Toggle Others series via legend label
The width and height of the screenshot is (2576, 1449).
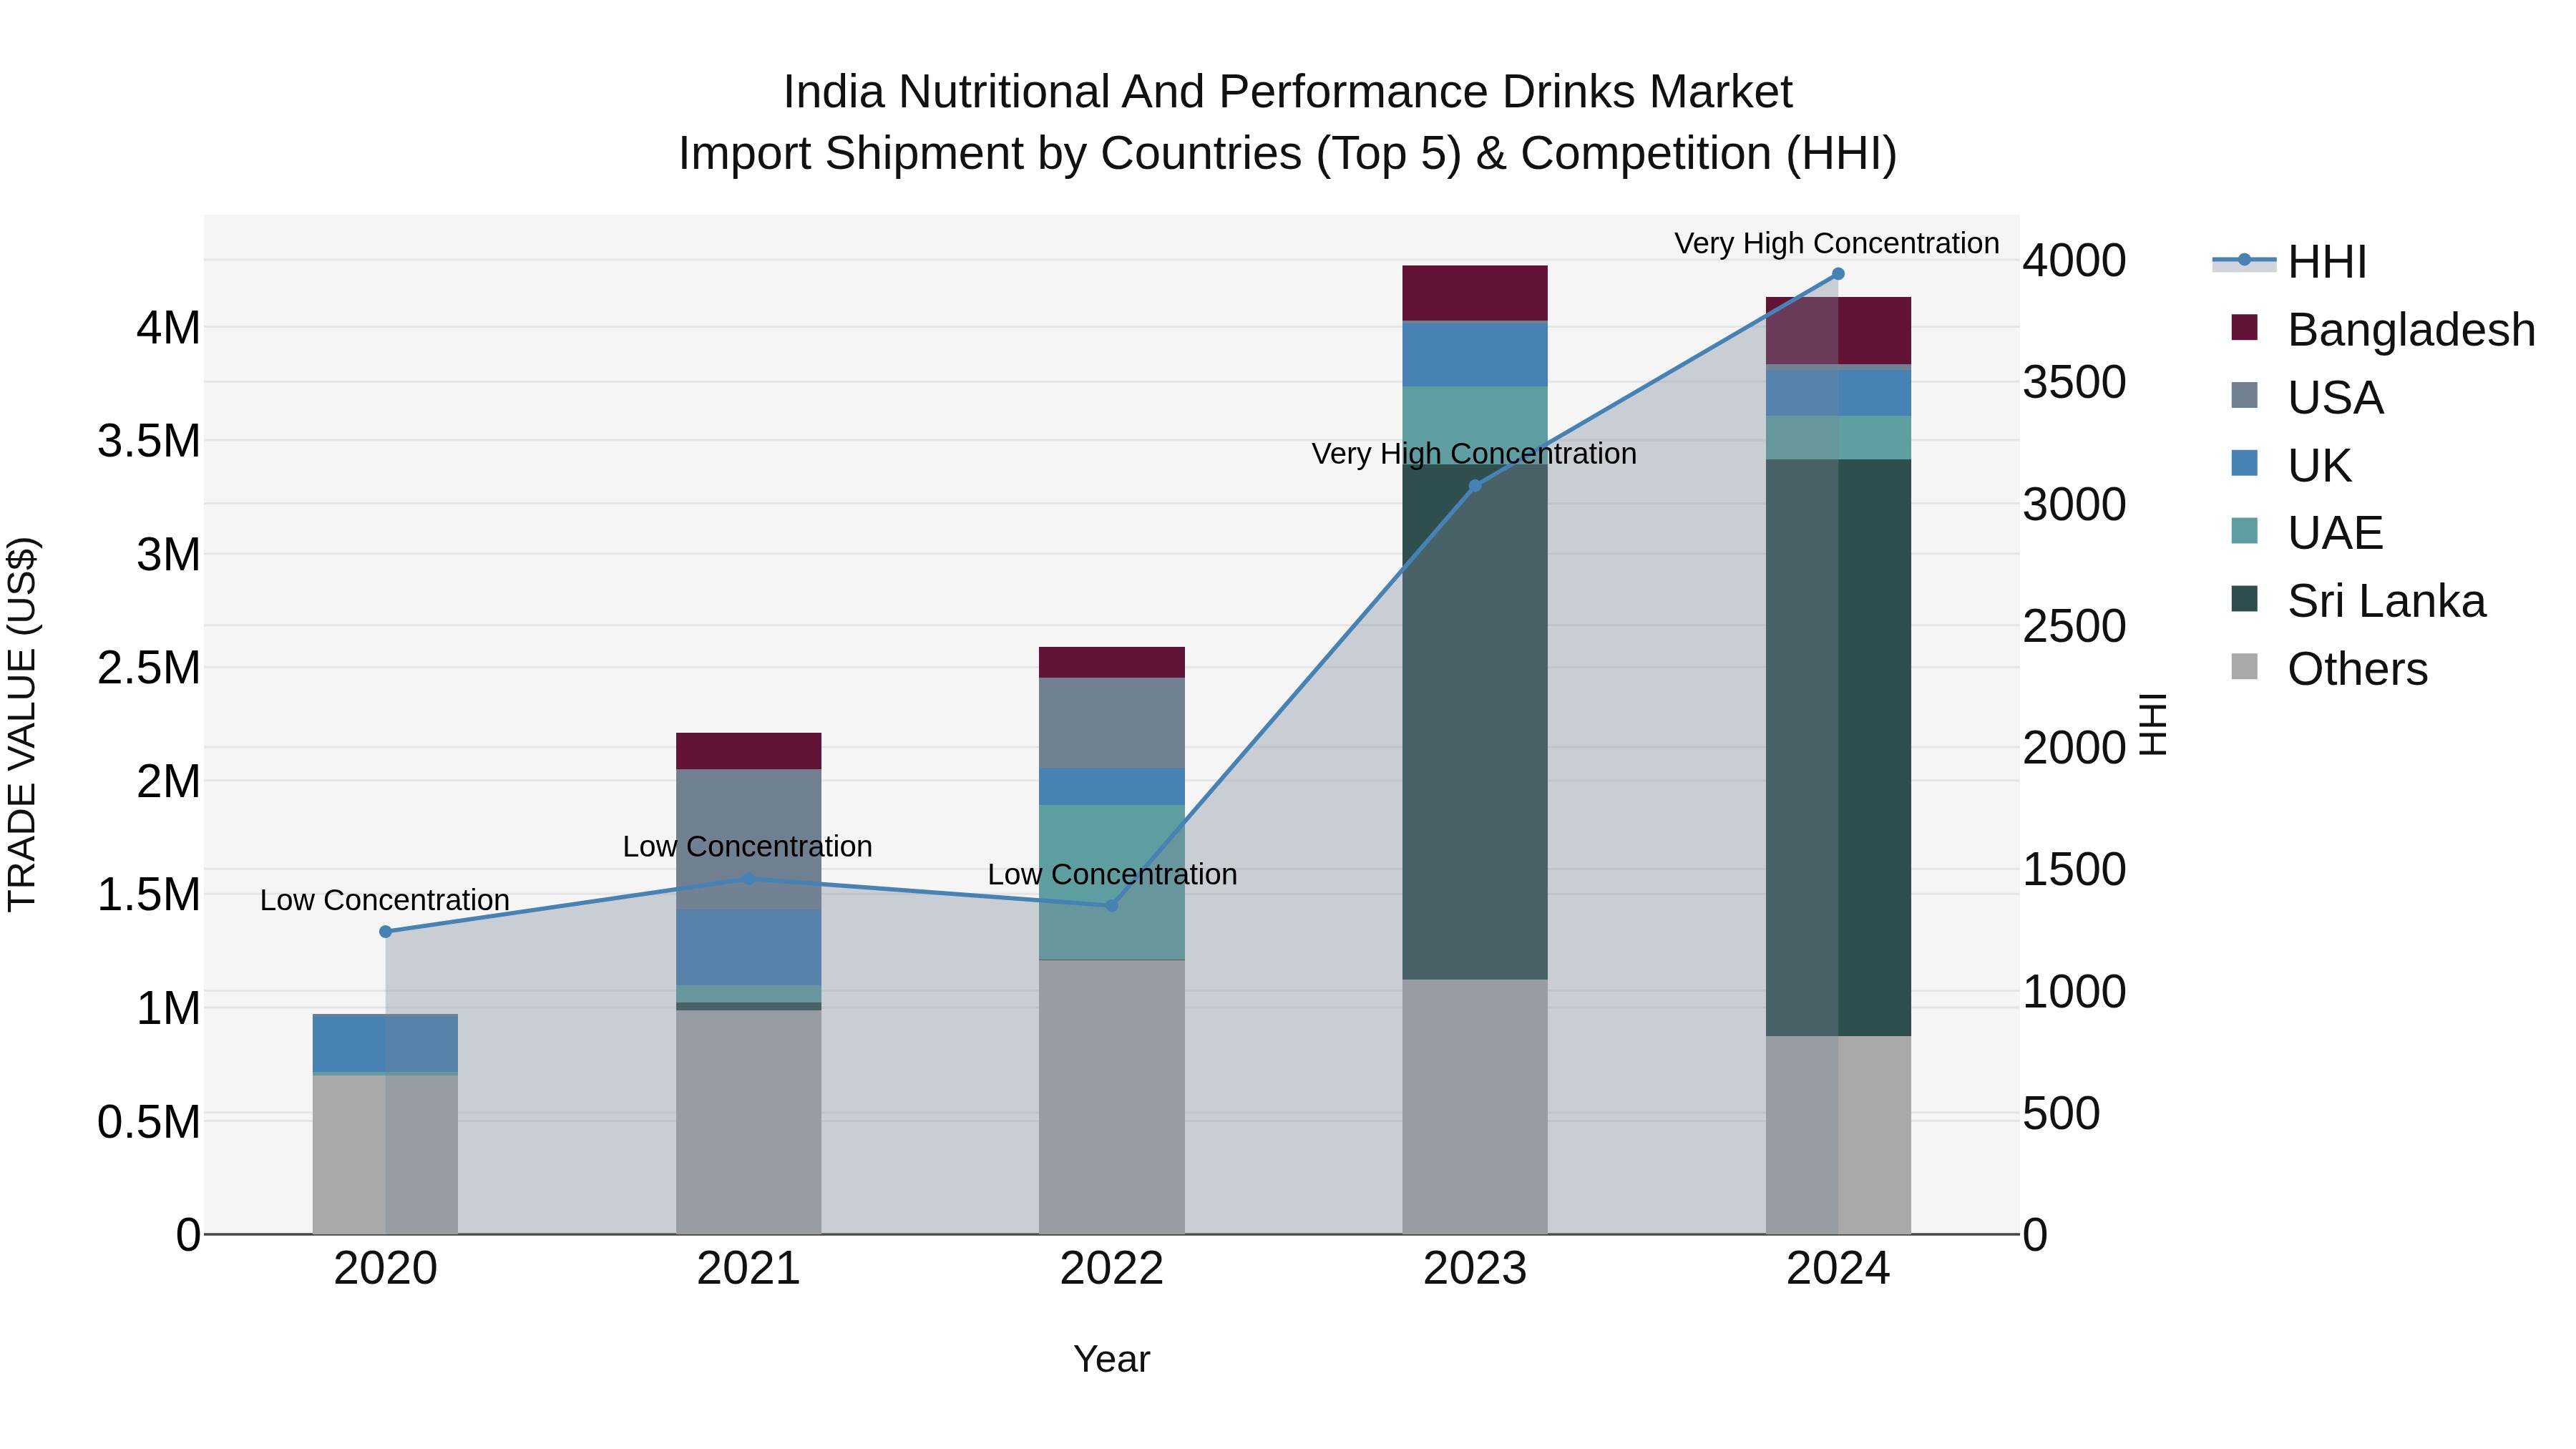[2357, 669]
